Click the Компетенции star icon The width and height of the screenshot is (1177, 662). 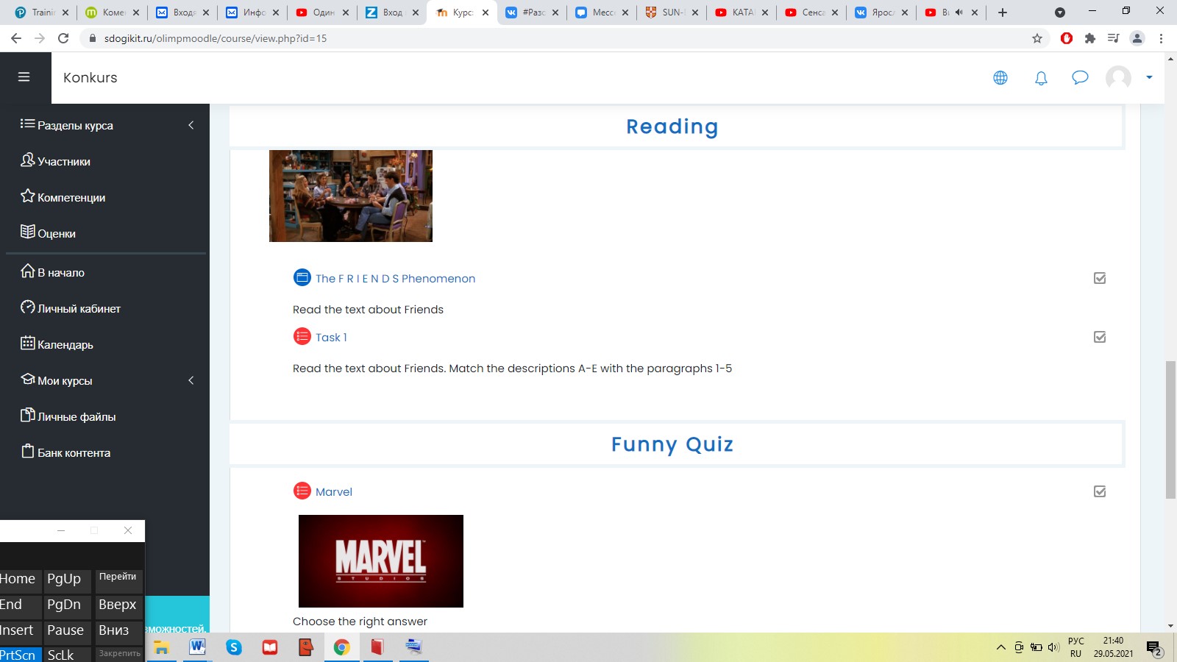(x=28, y=196)
